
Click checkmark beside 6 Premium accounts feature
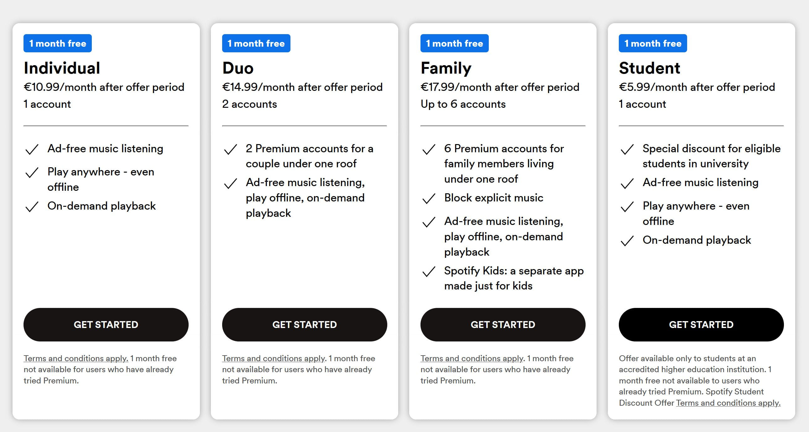(x=429, y=149)
